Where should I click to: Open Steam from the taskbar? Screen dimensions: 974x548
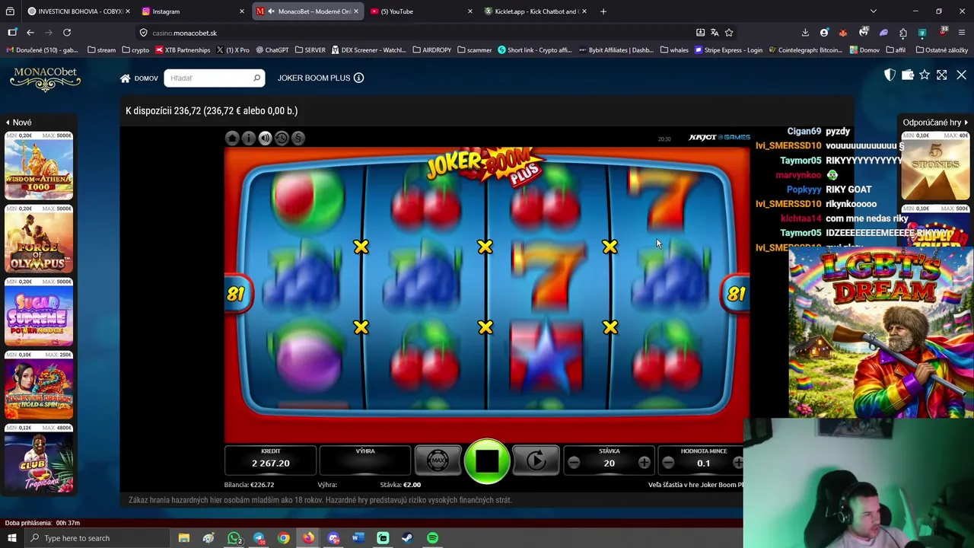pos(408,538)
